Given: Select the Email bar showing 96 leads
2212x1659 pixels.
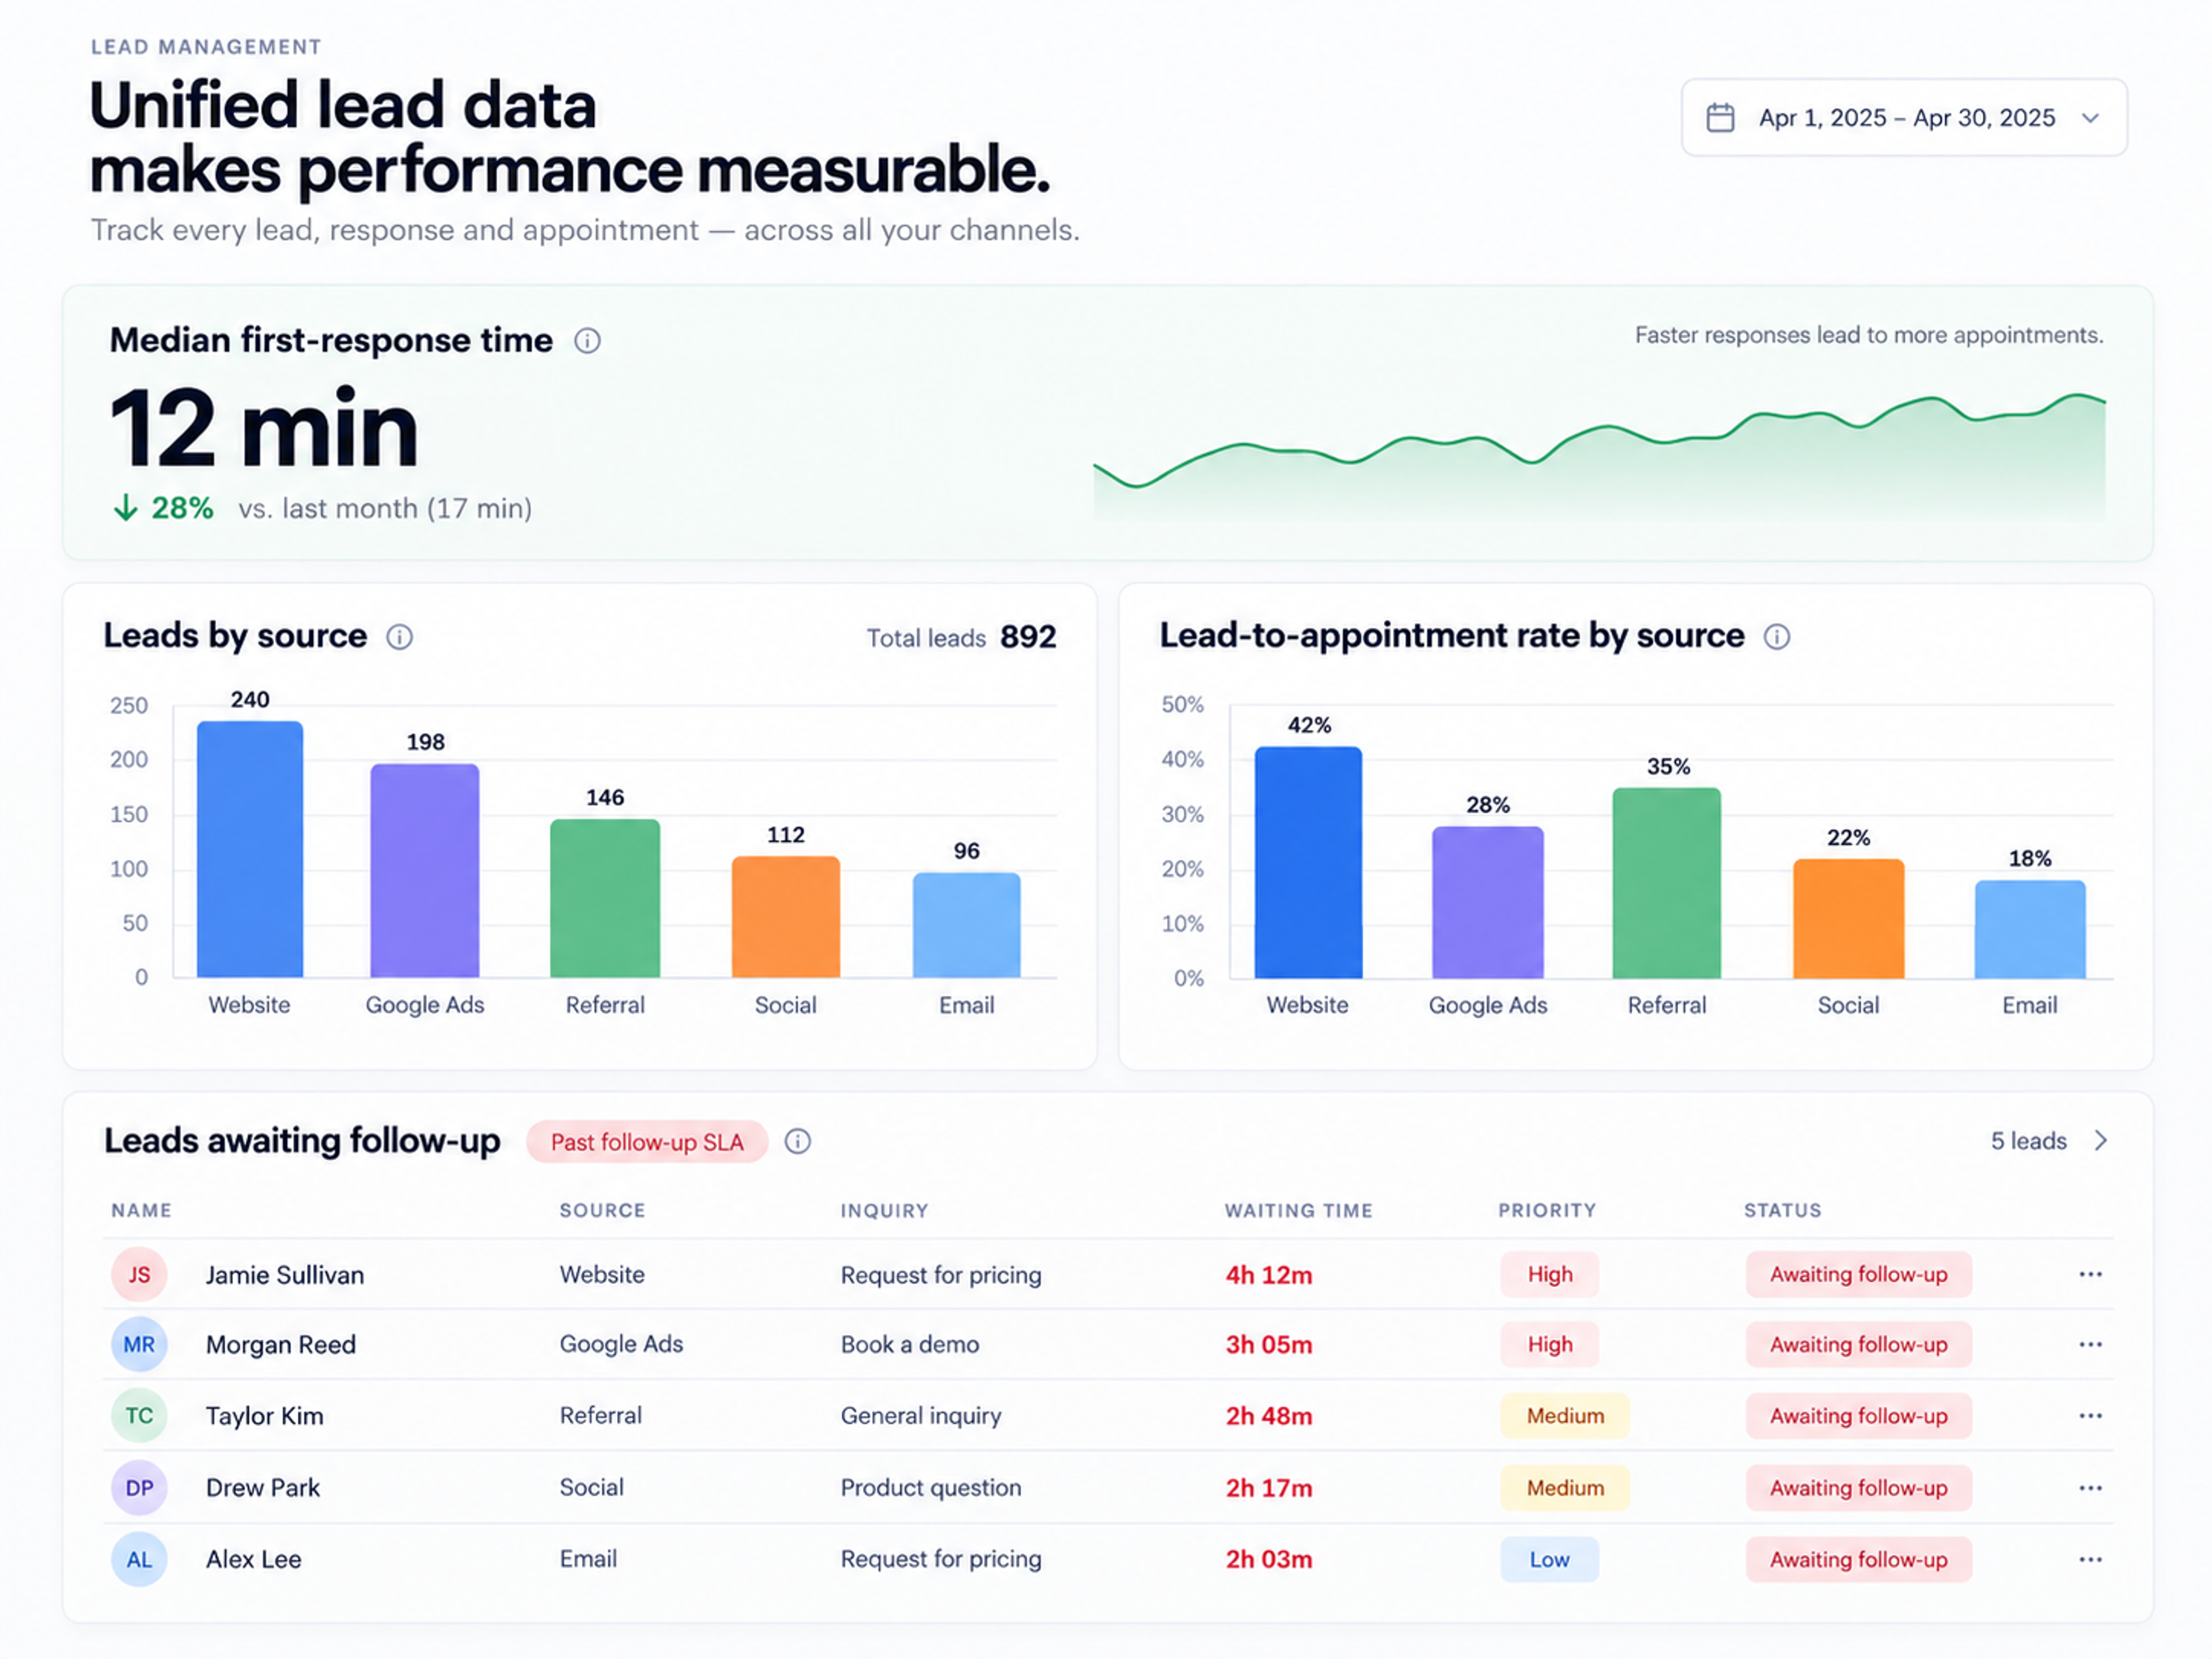Looking at the screenshot, I should [x=967, y=925].
